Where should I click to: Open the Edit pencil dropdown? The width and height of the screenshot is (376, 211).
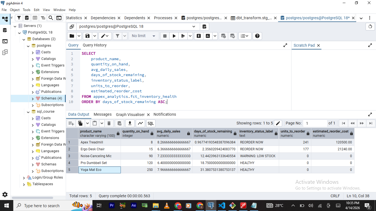pyautogui.click(x=105, y=36)
